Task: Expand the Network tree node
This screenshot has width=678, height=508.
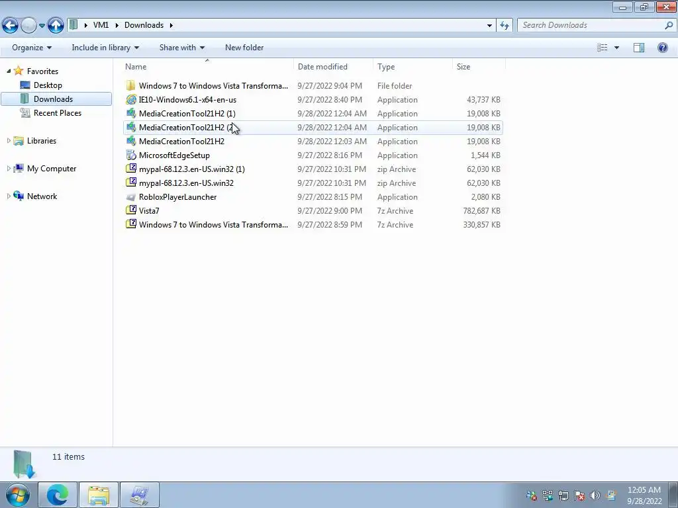Action: (8, 196)
